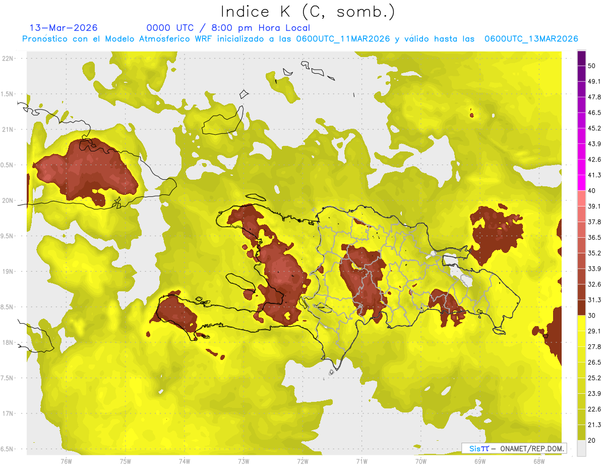Click the 'Pronostico con el Modelo Atmosferico WRF' line

(300, 39)
